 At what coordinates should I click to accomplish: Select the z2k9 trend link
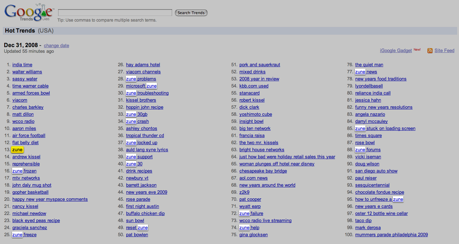click(x=244, y=192)
